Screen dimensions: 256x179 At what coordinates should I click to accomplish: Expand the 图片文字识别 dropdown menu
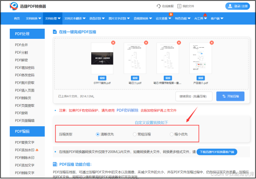coord(119,19)
